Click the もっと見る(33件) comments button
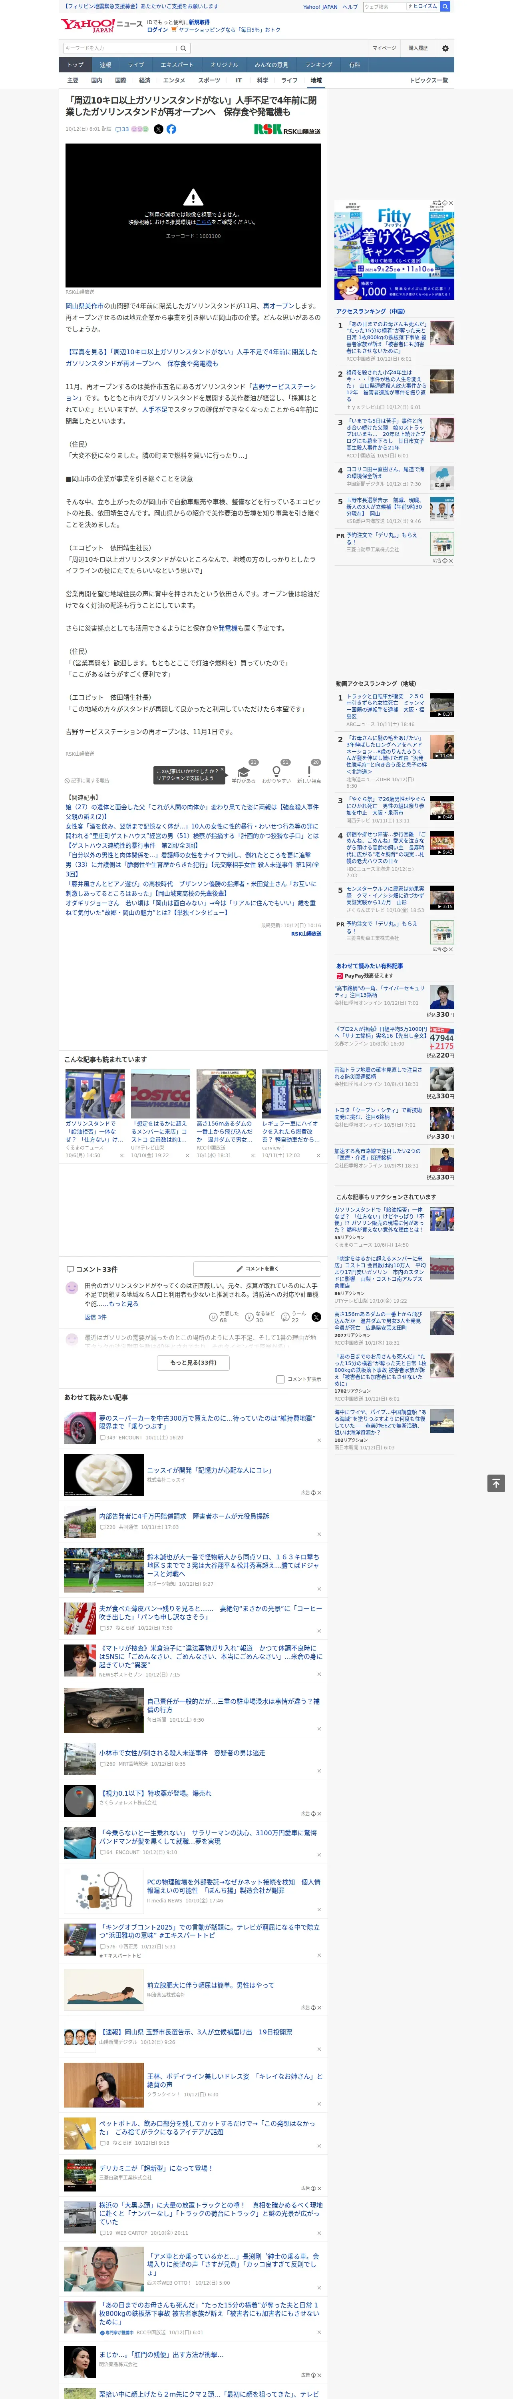Screen dimensions: 513x2399 coord(194,1363)
